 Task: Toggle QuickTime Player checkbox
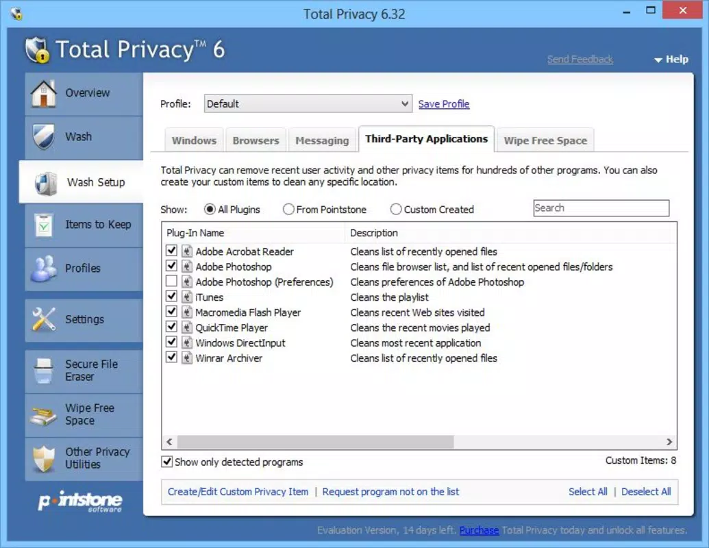(171, 327)
